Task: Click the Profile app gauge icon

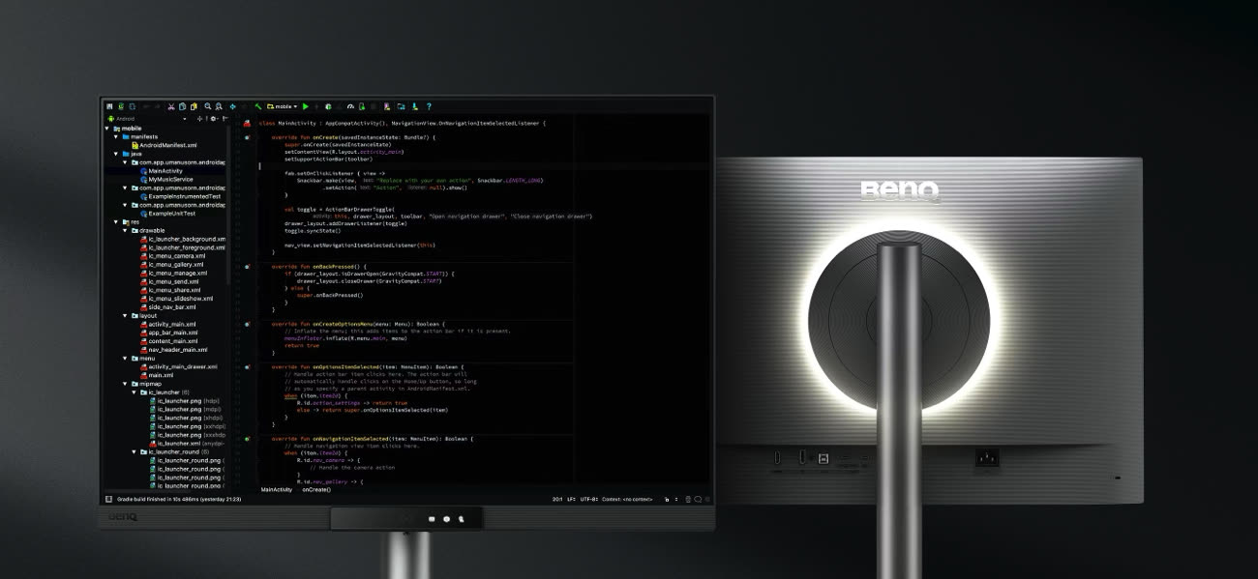Action: pos(350,106)
